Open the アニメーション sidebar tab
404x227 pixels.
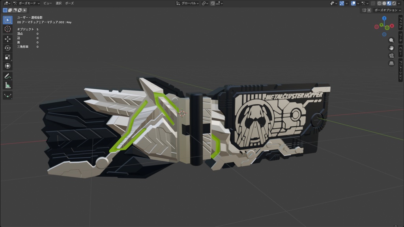coord(401,70)
